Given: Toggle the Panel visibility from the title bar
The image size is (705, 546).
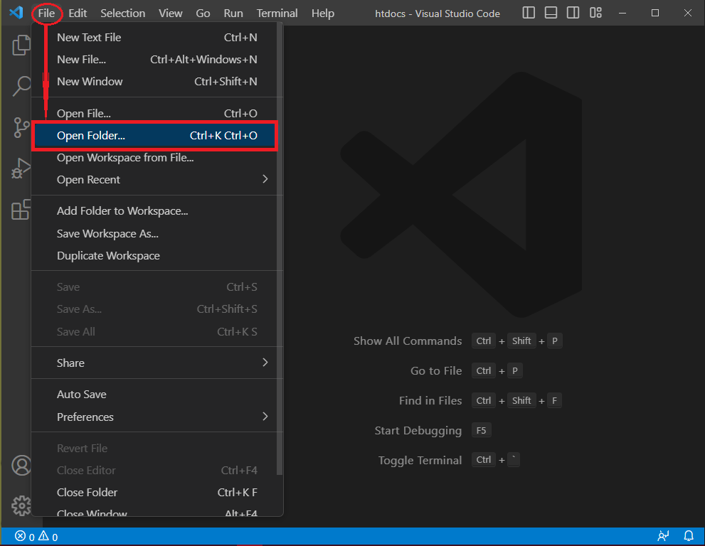Looking at the screenshot, I should click(551, 13).
